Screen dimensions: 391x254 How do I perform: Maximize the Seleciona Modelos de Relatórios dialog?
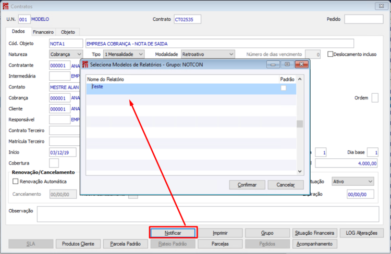287,65
